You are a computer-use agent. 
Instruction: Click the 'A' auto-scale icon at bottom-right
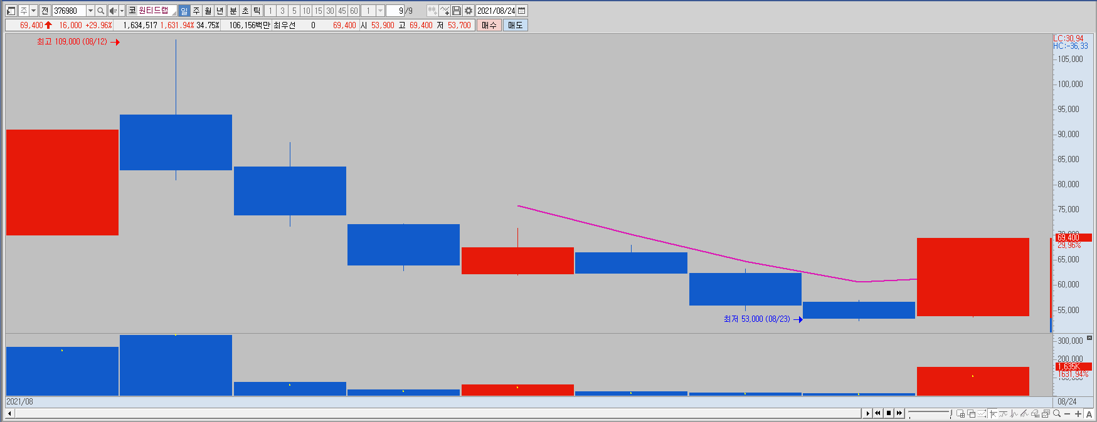1089,414
